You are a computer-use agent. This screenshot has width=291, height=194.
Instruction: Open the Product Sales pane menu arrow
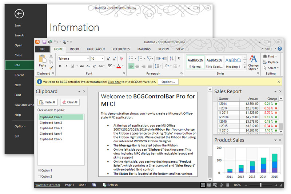point(275,140)
